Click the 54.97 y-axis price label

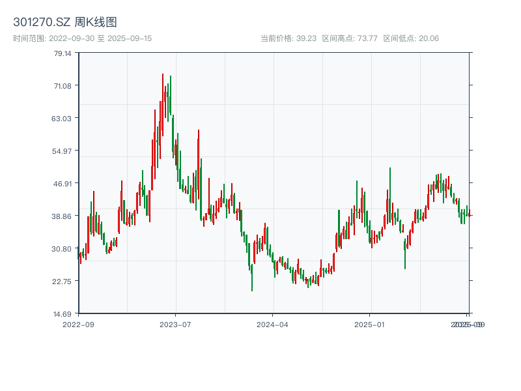pyautogui.click(x=62, y=152)
